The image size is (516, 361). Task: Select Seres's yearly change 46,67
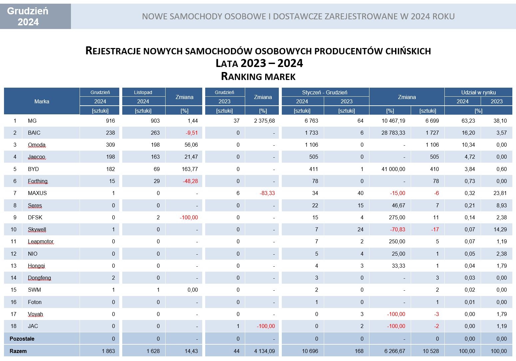coord(398,205)
